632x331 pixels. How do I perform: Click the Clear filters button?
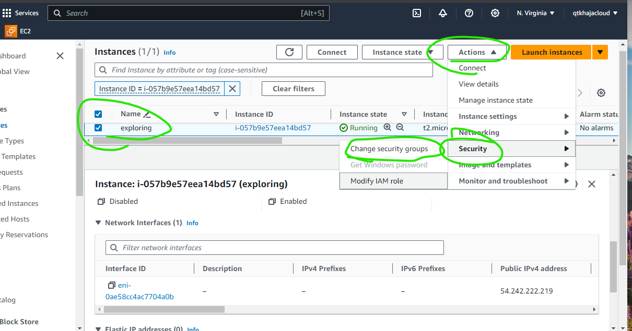pyautogui.click(x=293, y=88)
